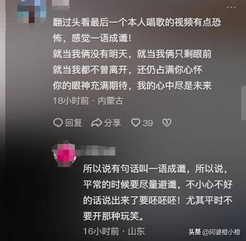Screen dimensions: 246x241
Task: Open the like count 39
Action: tap(148, 123)
